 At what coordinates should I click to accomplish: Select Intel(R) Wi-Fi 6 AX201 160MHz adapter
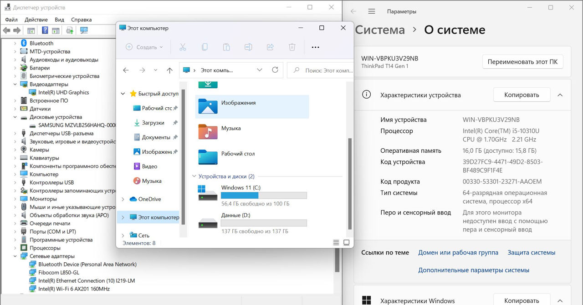tap(74, 289)
